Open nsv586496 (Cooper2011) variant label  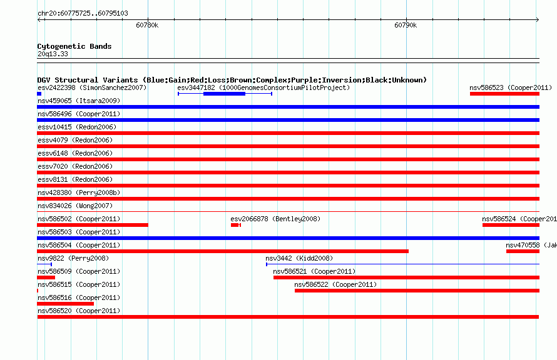79,114
